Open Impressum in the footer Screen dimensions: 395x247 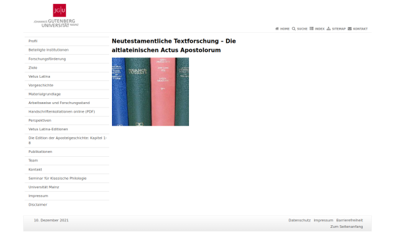[x=323, y=220]
